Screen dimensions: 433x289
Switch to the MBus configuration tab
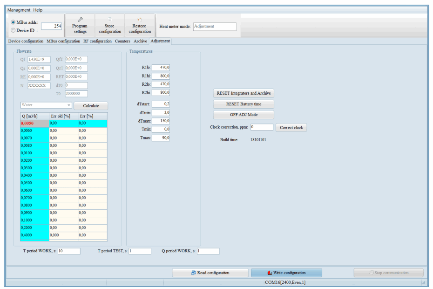click(63, 41)
